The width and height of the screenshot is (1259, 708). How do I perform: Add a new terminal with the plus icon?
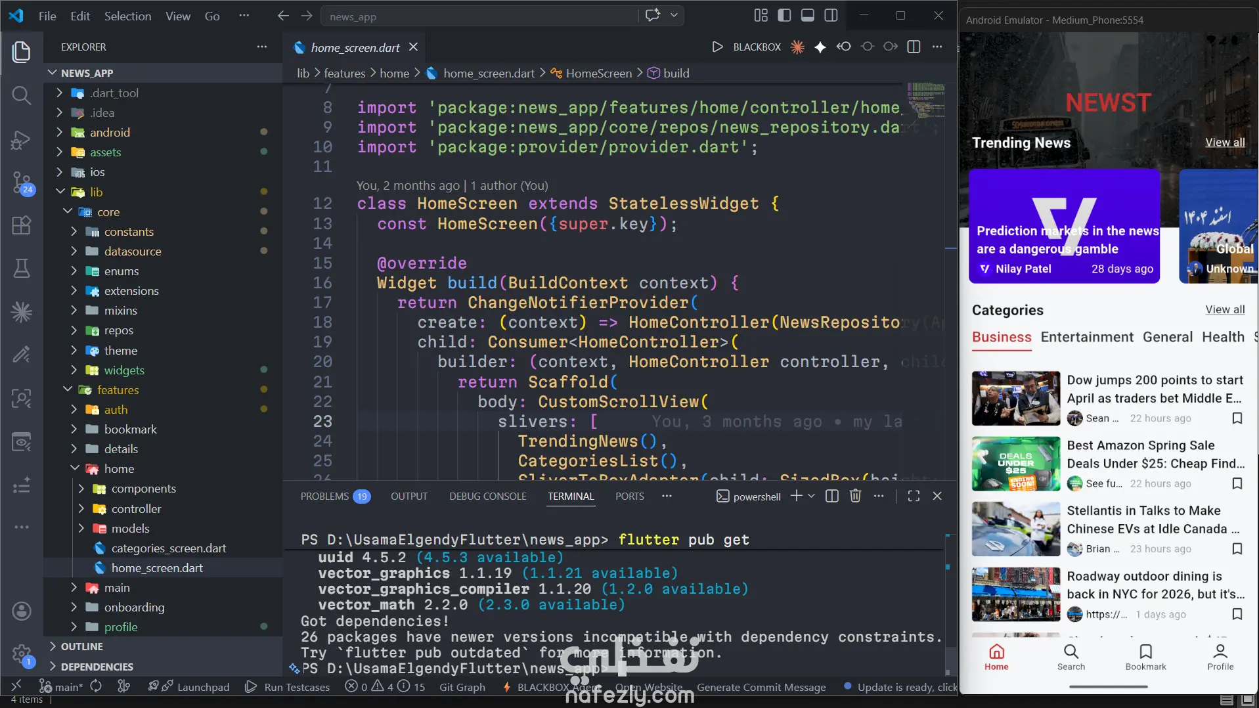pos(796,496)
